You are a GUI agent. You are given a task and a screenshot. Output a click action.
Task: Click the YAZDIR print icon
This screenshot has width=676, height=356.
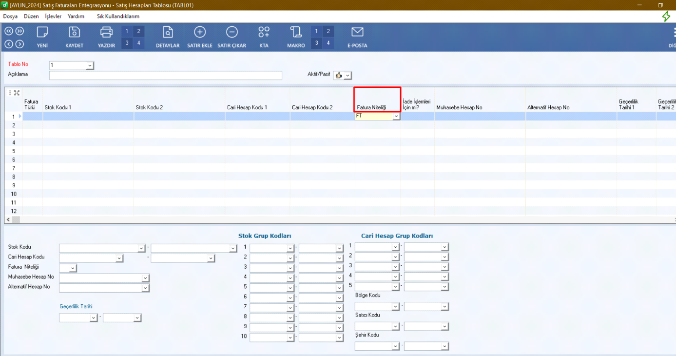(106, 33)
